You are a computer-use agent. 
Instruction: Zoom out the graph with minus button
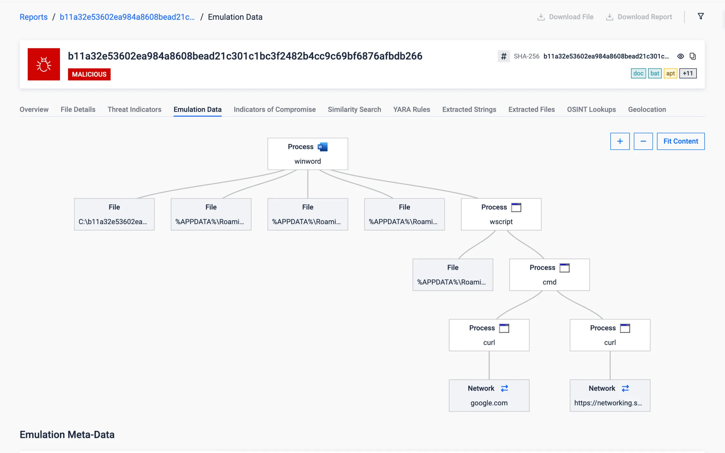pyautogui.click(x=643, y=141)
